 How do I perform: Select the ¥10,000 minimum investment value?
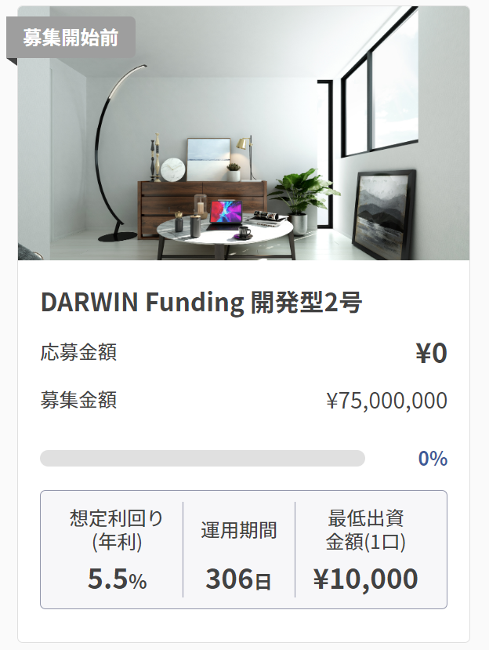click(365, 579)
